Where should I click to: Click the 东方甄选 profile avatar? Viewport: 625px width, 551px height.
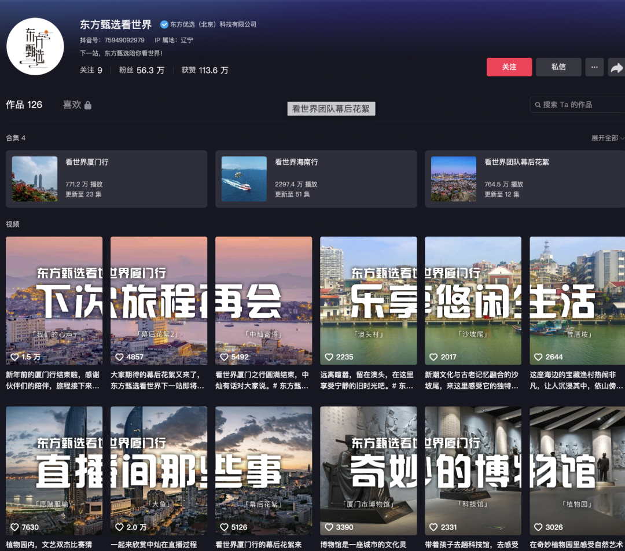pyautogui.click(x=35, y=46)
